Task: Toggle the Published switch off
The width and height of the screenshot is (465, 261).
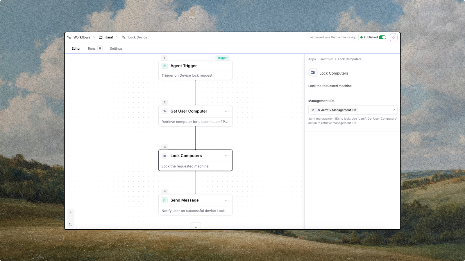Action: [x=382, y=37]
